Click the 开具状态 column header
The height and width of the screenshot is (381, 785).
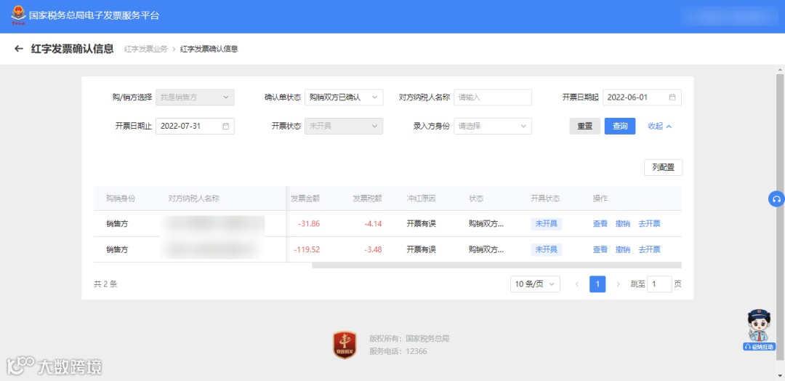tap(545, 198)
